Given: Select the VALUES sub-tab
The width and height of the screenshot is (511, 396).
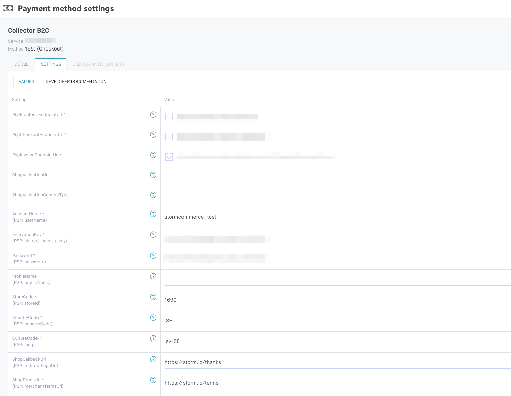Looking at the screenshot, I should click(27, 82).
